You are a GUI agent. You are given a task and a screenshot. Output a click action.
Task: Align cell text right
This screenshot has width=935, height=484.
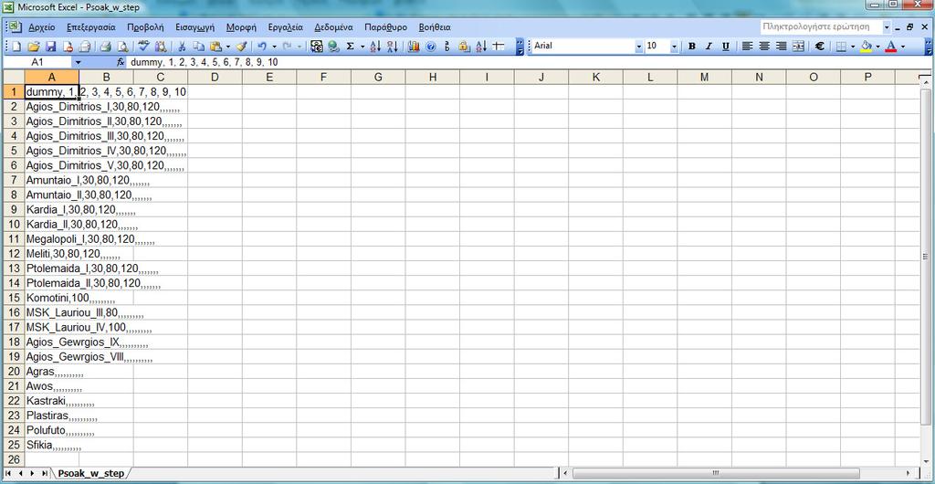[782, 47]
